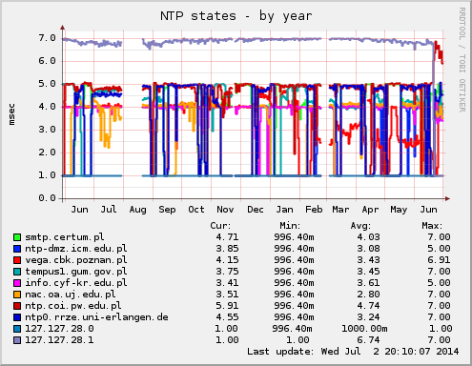Viewport: 472px width, 366px height.
Task: Click the 'Max:' column header
Action: (432, 226)
